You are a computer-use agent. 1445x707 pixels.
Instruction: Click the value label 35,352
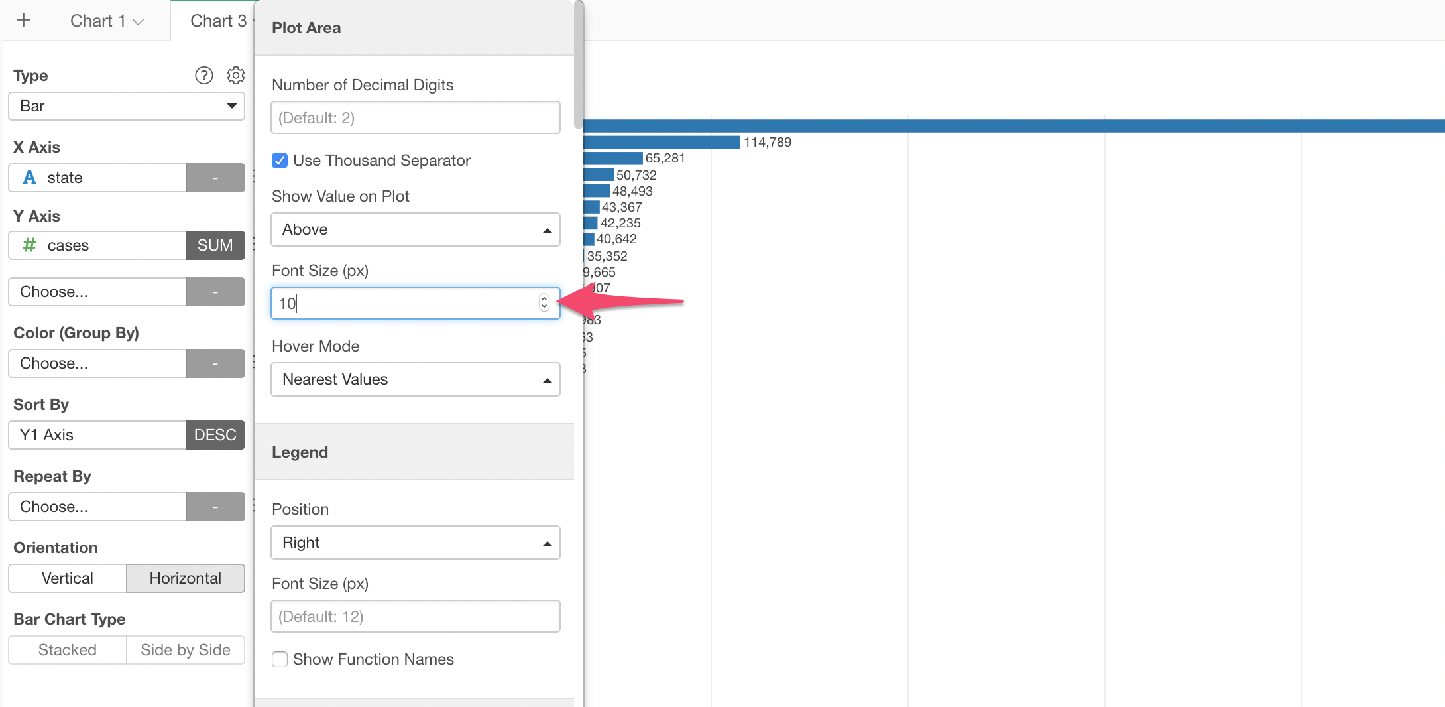point(607,256)
